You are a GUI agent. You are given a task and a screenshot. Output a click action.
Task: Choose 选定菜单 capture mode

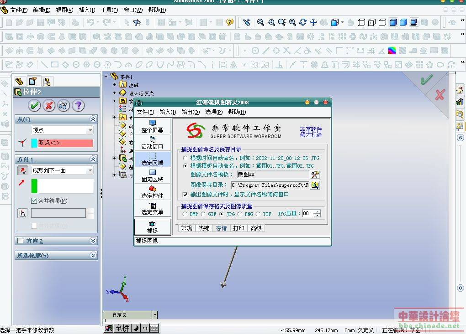coord(153,208)
